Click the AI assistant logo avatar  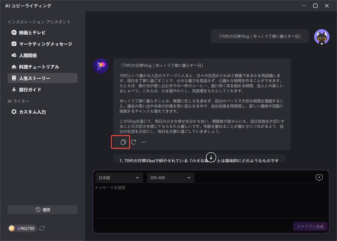tap(100, 66)
